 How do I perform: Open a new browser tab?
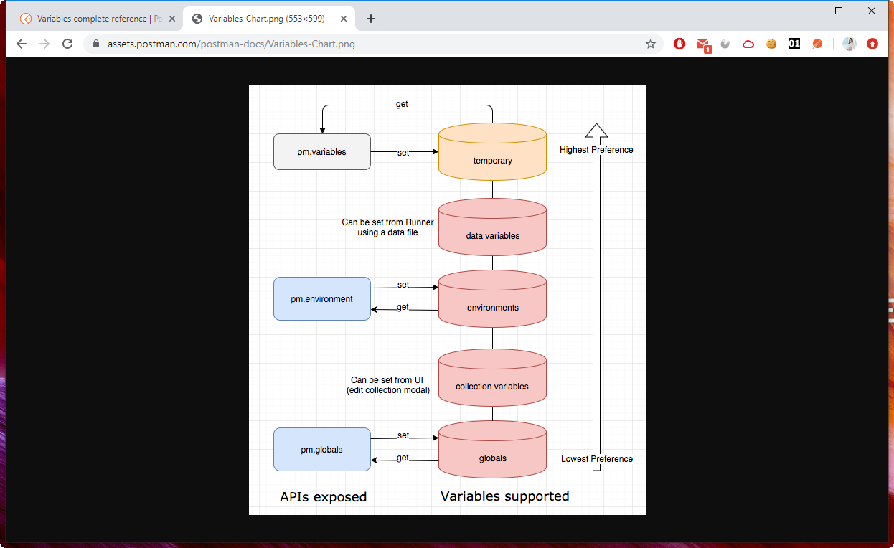point(371,19)
